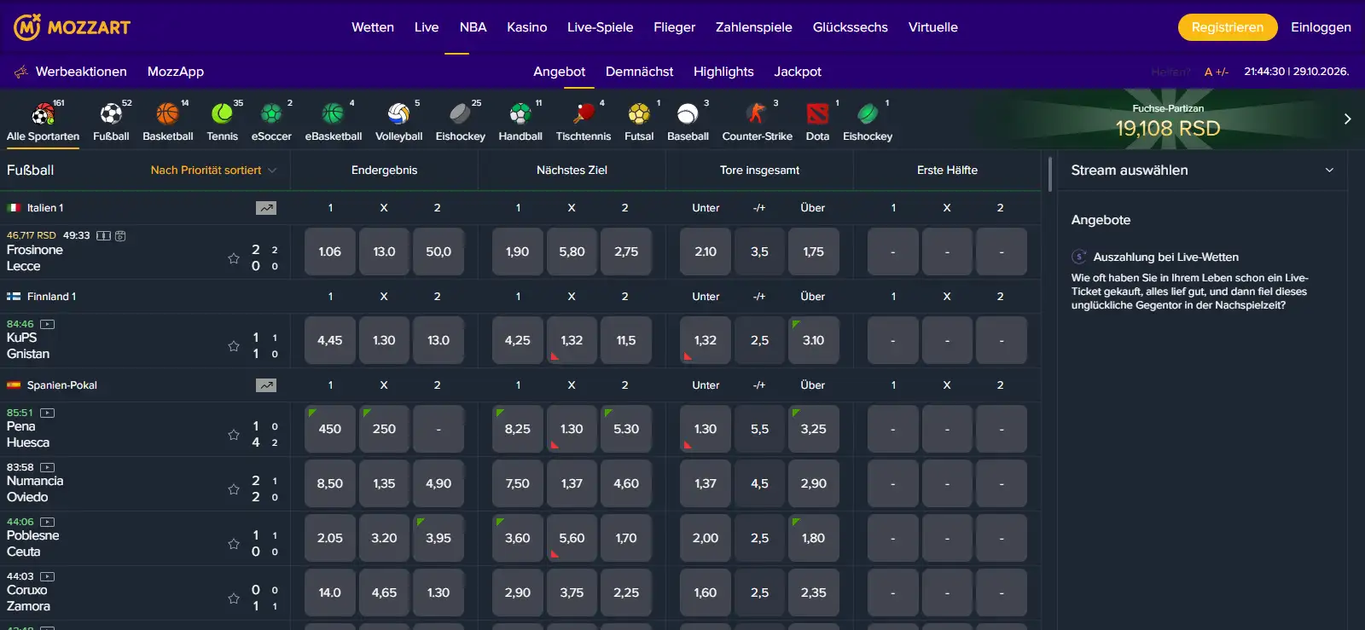Open the Werbeaktionen link

(71, 72)
